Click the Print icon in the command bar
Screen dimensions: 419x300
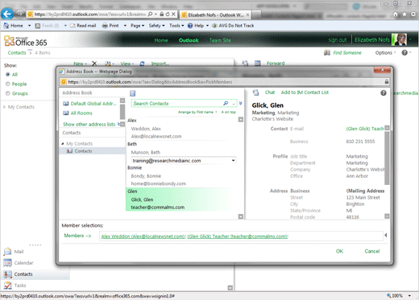point(105,26)
